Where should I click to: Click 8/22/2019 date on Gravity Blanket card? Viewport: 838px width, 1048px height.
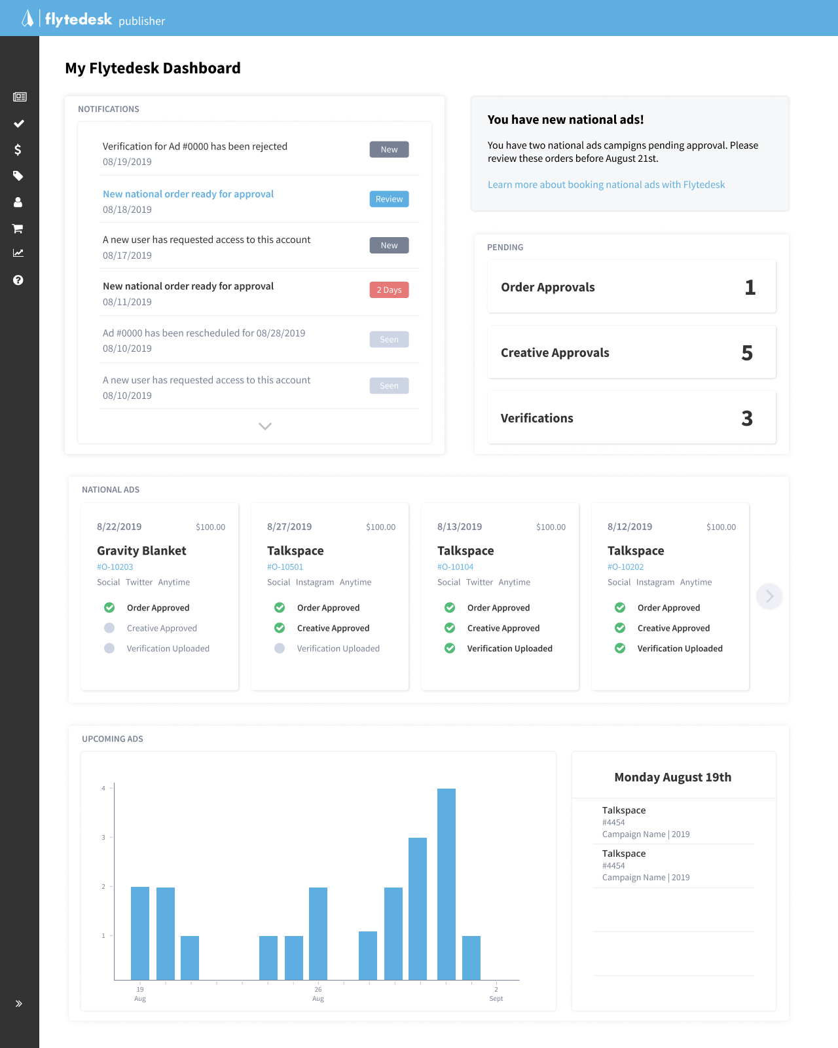(x=119, y=527)
